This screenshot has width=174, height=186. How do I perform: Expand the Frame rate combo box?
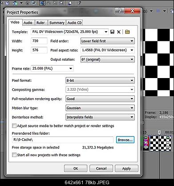click(71, 69)
